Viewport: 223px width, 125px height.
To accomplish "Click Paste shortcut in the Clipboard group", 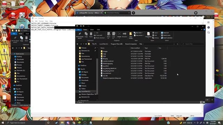I will pyautogui.click(x=99, y=38).
